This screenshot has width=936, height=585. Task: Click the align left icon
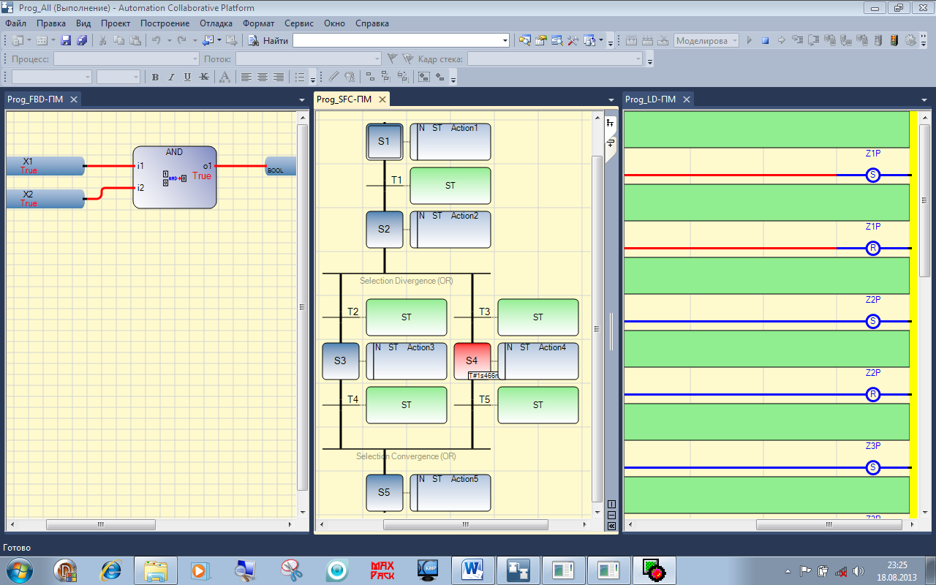tap(246, 77)
